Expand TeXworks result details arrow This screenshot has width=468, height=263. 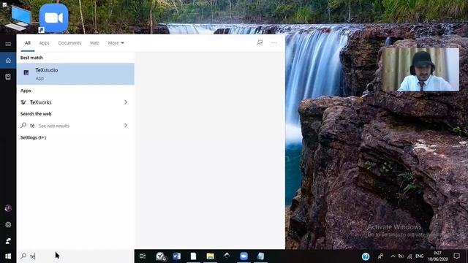(126, 102)
